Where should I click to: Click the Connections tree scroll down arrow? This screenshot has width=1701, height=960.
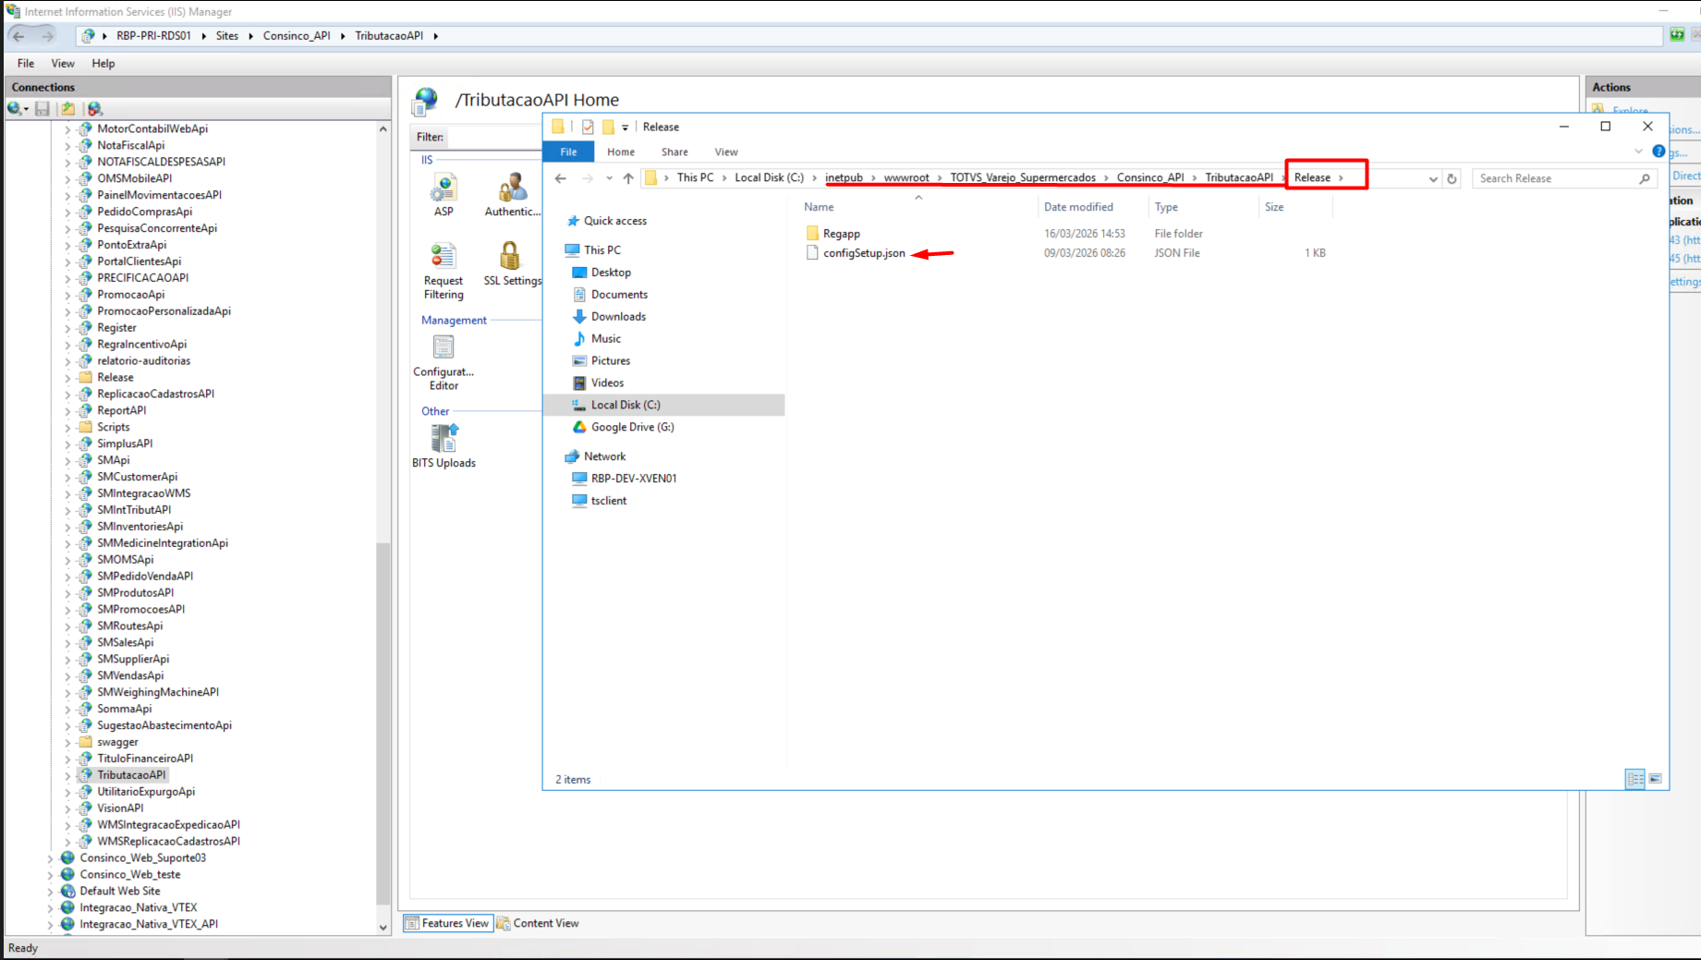383,927
